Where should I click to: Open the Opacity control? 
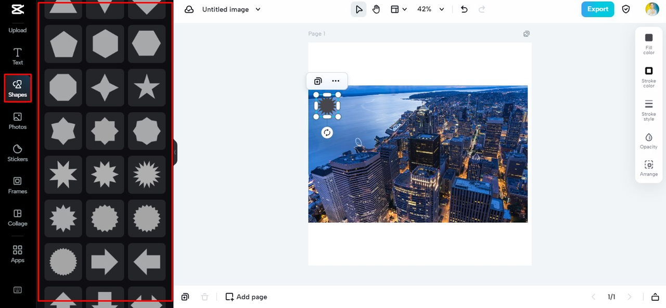(x=649, y=141)
